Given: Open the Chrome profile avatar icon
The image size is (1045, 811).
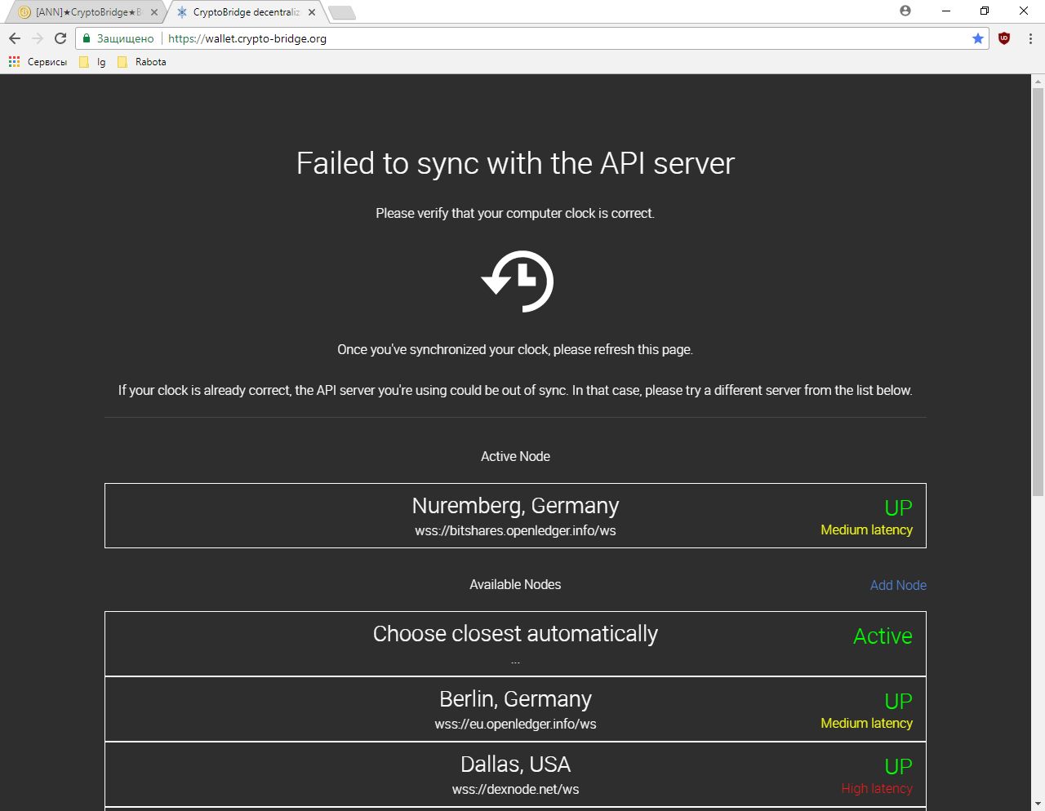Looking at the screenshot, I should click(905, 11).
